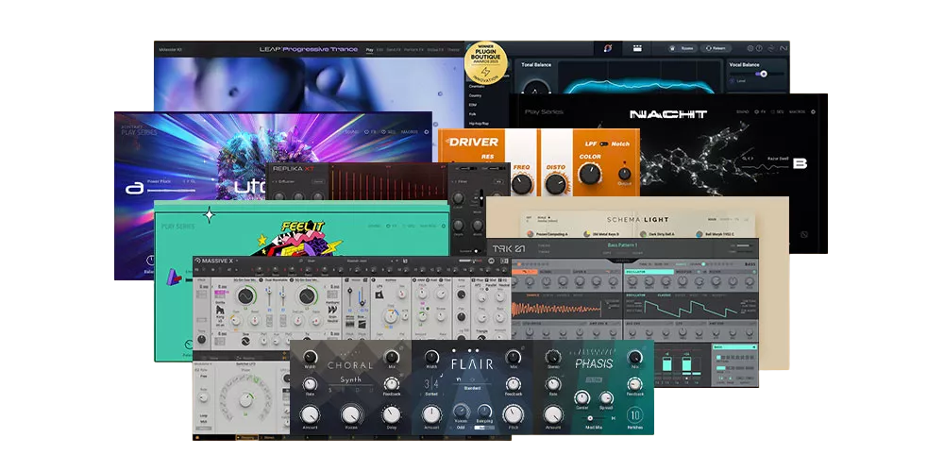
Task: Click the Center knob in Phasis
Action: [582, 398]
